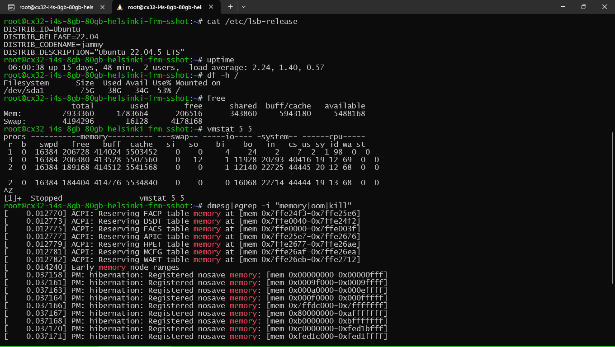The height and width of the screenshot is (347, 615).
Task: Click the vmstat '------cpu-----' header group
Action: 334,136
